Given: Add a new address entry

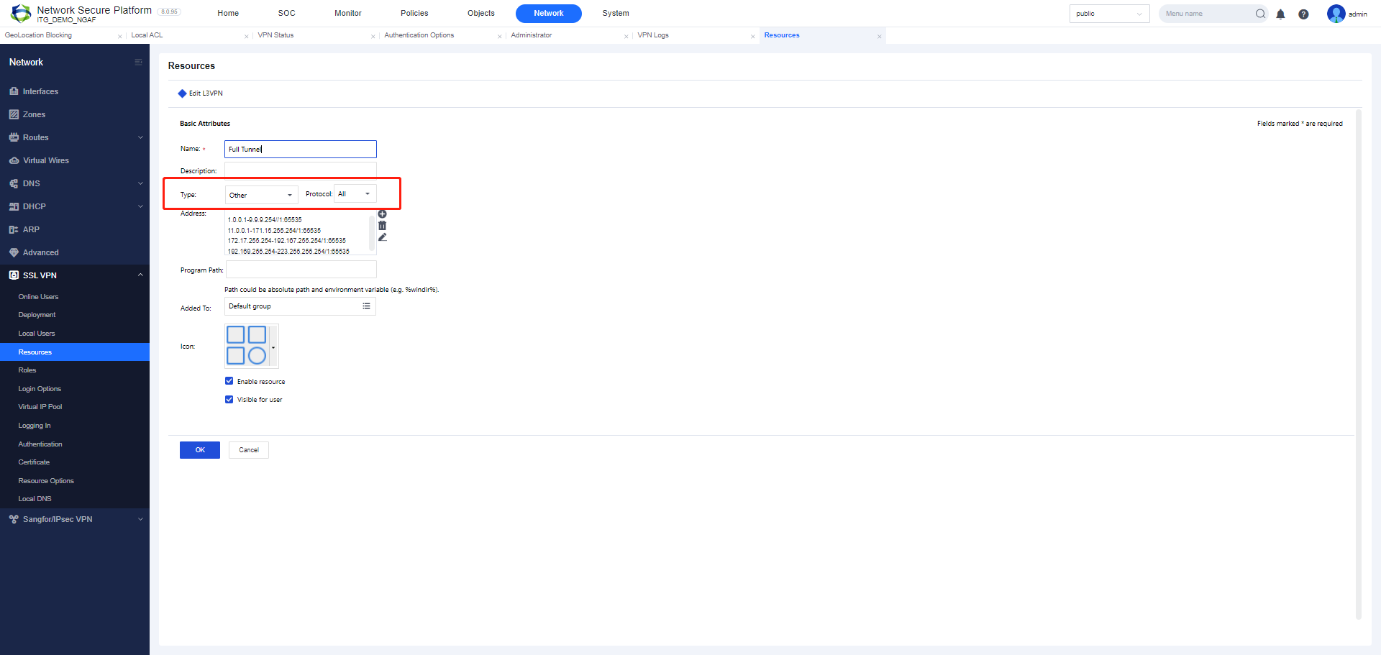Looking at the screenshot, I should pos(382,214).
